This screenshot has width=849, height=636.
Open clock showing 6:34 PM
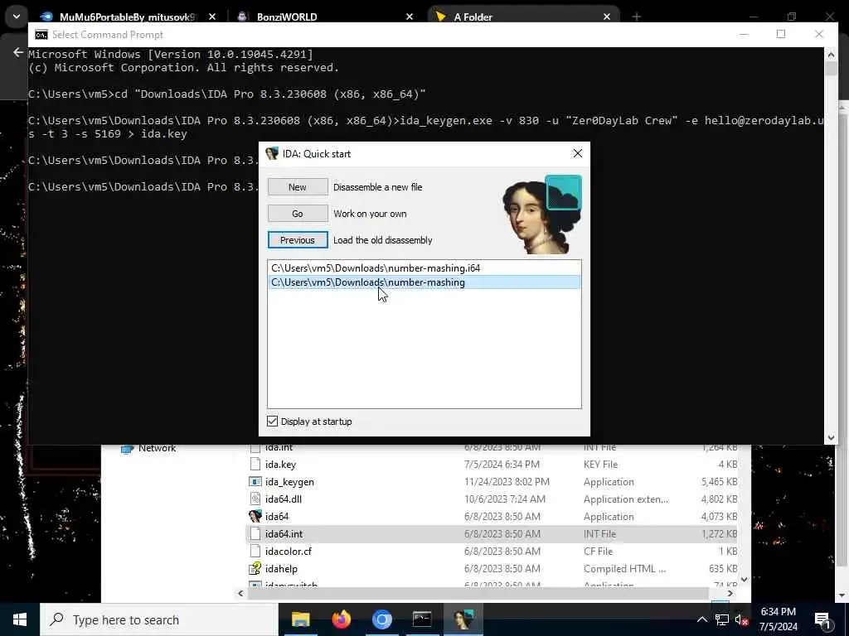[778, 619]
